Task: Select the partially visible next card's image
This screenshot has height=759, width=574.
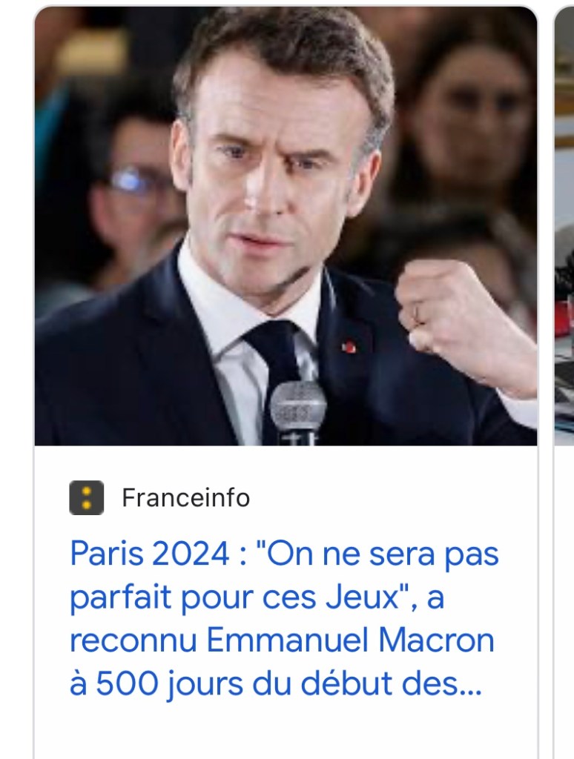Action: click(x=564, y=226)
